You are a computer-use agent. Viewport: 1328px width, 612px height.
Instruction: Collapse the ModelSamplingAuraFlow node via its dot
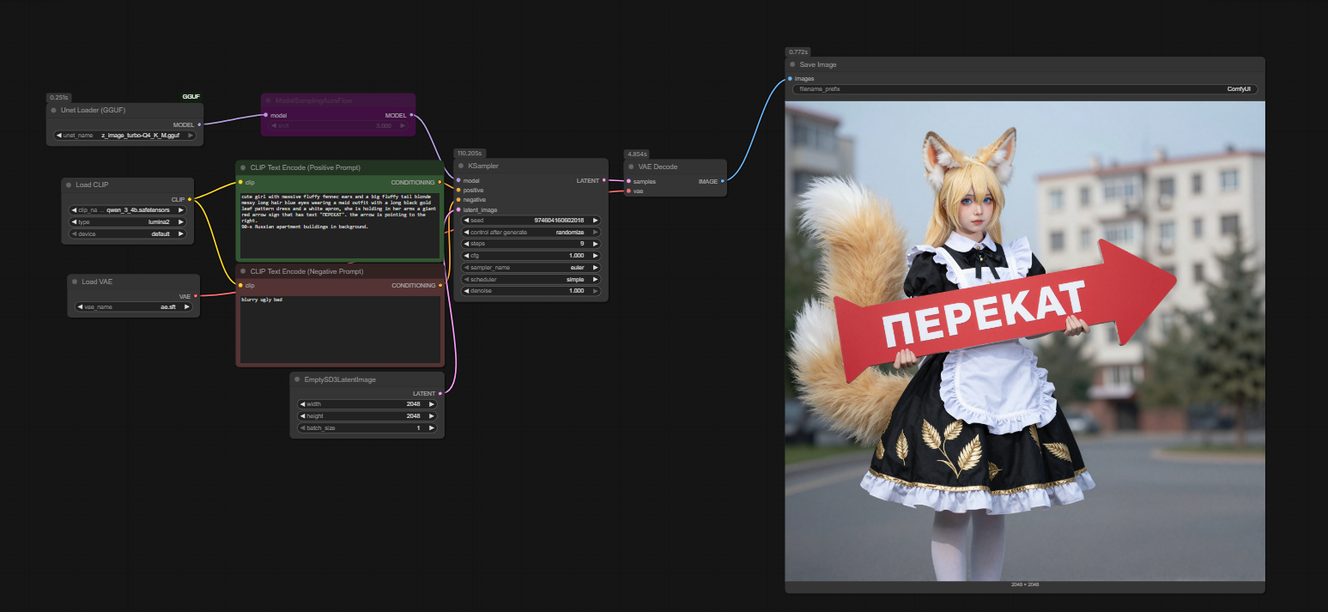[268, 100]
